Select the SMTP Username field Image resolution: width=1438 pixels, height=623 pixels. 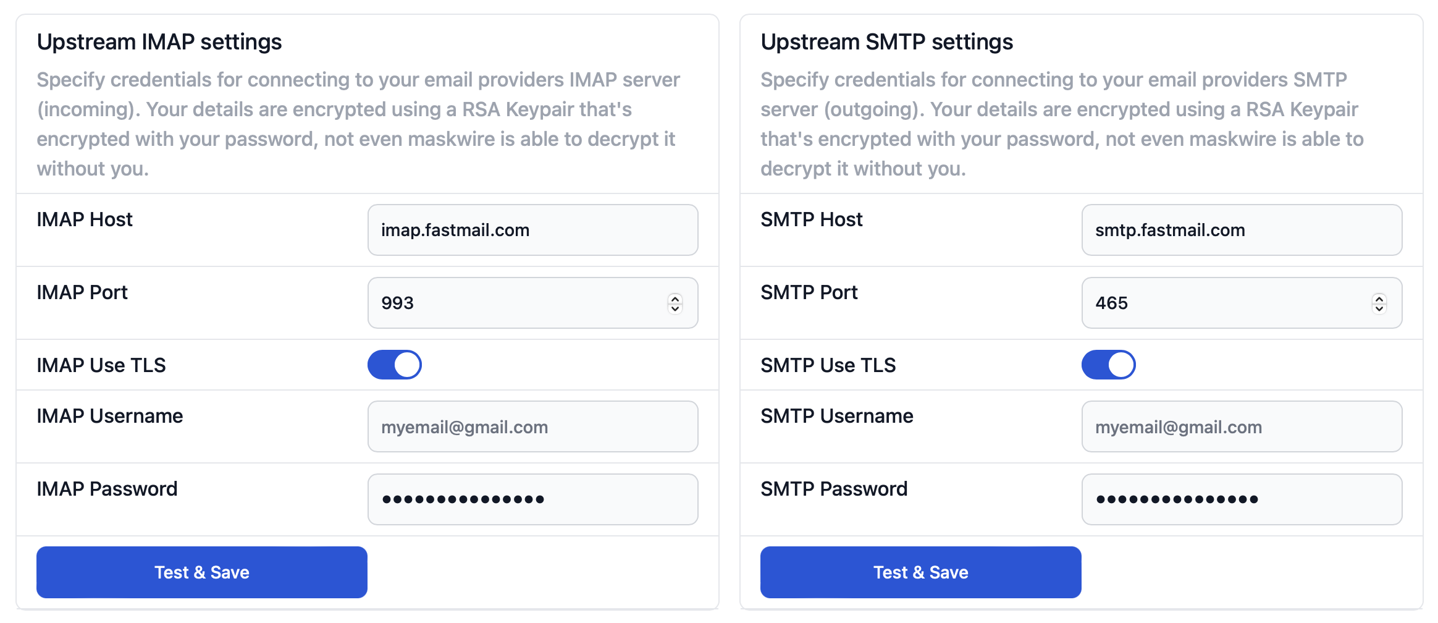coord(1242,426)
